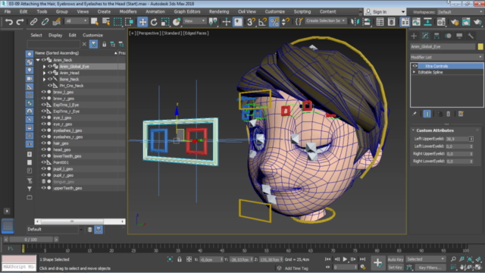Screen dimensions: 485x273
Task: Click the Undo arrow icon
Action: (9, 22)
